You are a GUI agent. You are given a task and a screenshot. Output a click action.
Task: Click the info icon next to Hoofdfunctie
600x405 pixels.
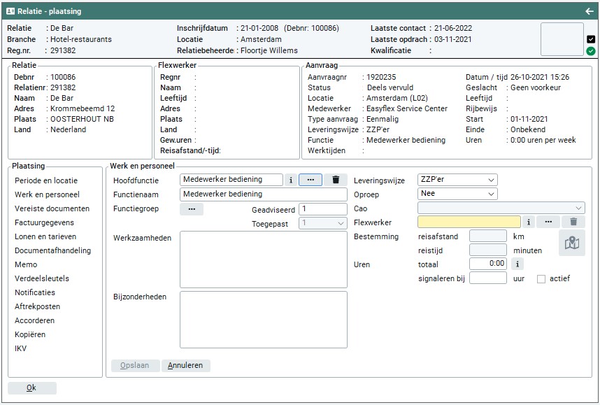point(291,180)
